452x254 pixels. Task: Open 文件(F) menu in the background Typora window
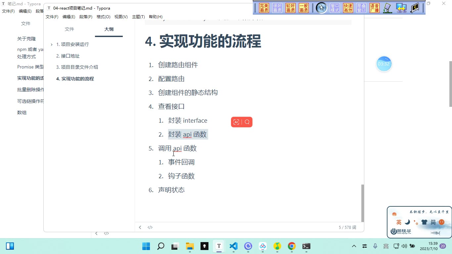point(8,11)
